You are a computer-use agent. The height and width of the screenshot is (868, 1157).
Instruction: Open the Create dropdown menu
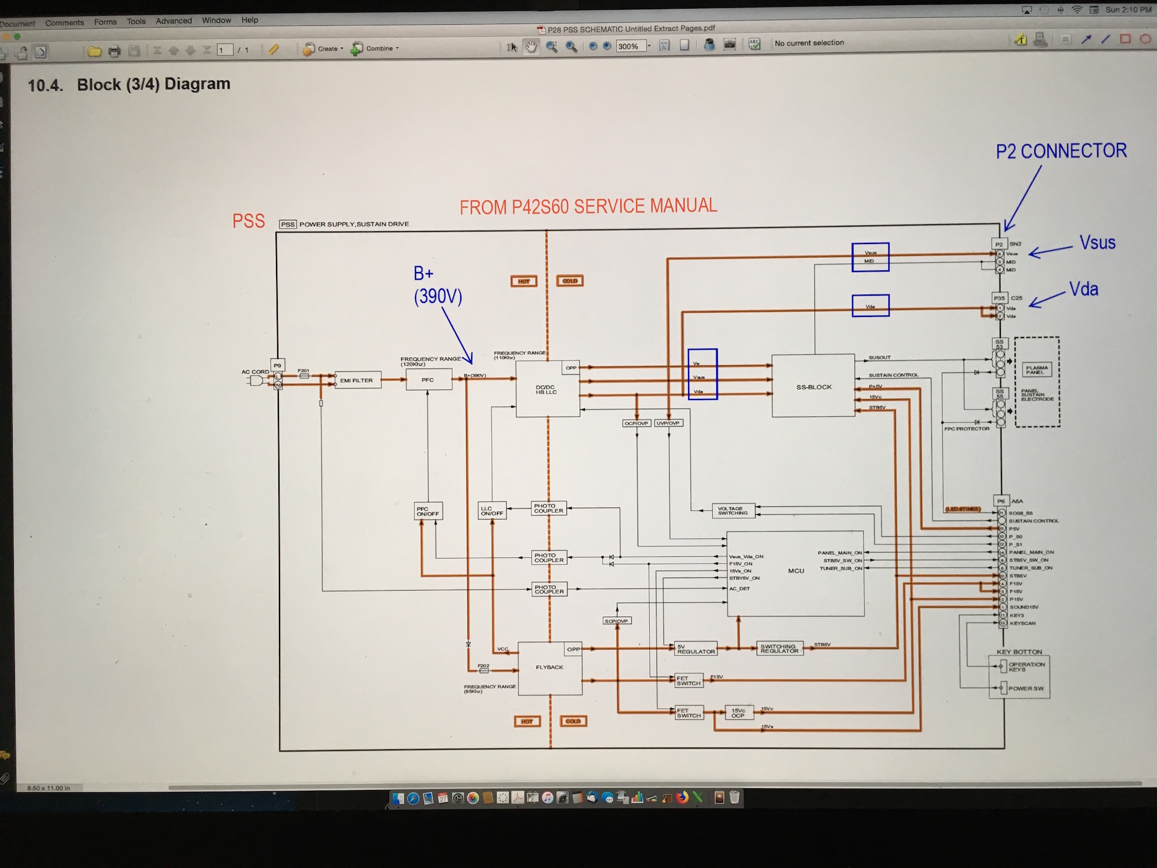click(323, 49)
